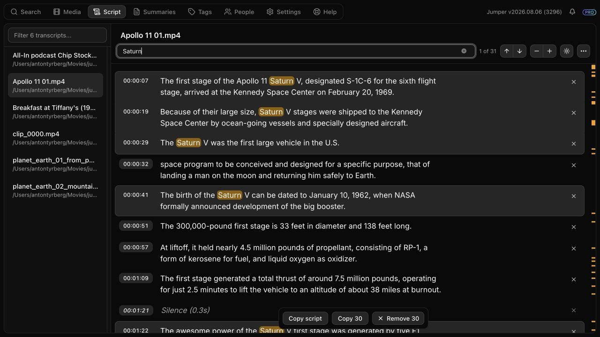Select Apollo 11 01.mp4 transcript
Viewport: 600px width, 337px height.
coord(55,85)
